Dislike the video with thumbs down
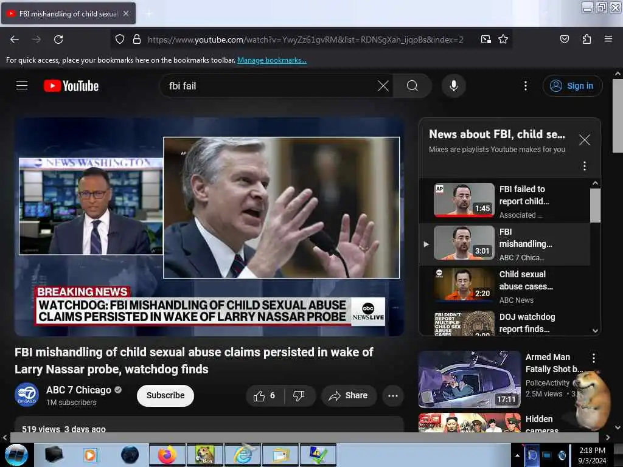The image size is (623, 467). (299, 395)
